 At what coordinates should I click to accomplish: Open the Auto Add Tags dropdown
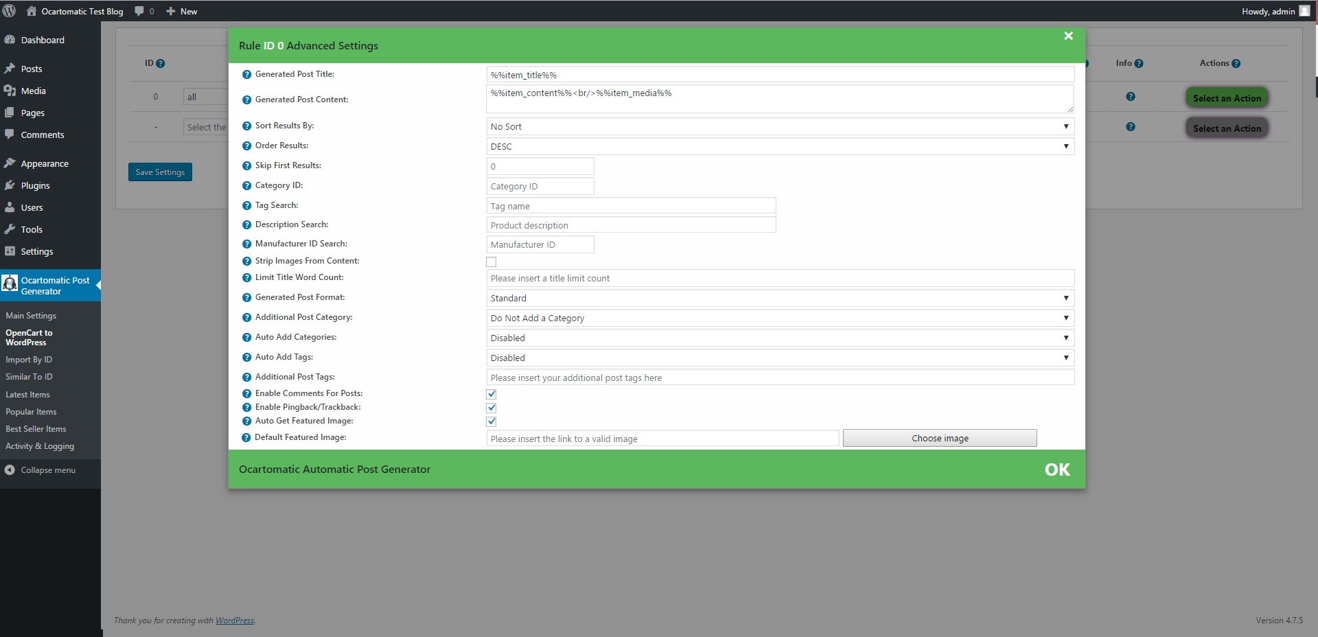coord(781,358)
